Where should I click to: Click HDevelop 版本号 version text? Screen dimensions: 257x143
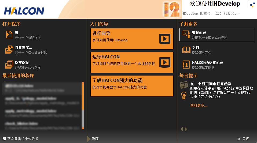pos(211,14)
